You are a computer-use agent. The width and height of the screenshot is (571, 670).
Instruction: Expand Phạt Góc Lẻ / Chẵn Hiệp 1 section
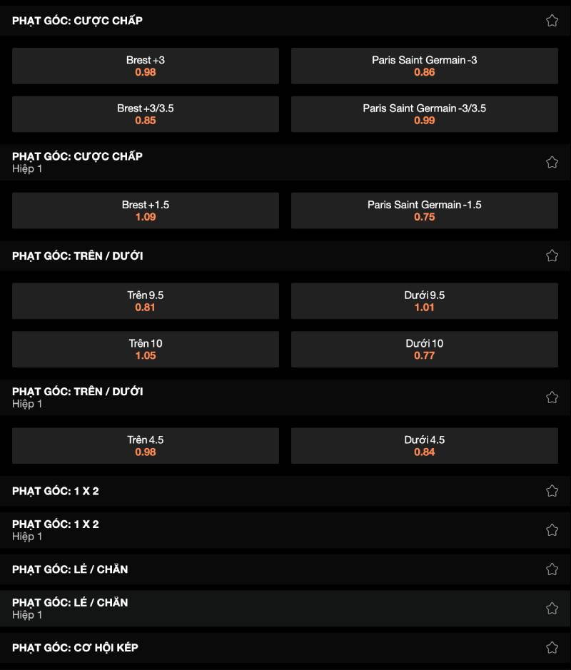coord(214,609)
